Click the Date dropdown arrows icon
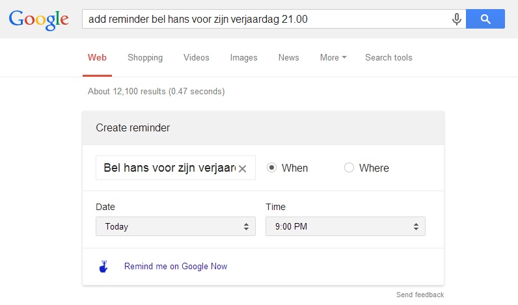The height and width of the screenshot is (305, 518). [x=246, y=226]
